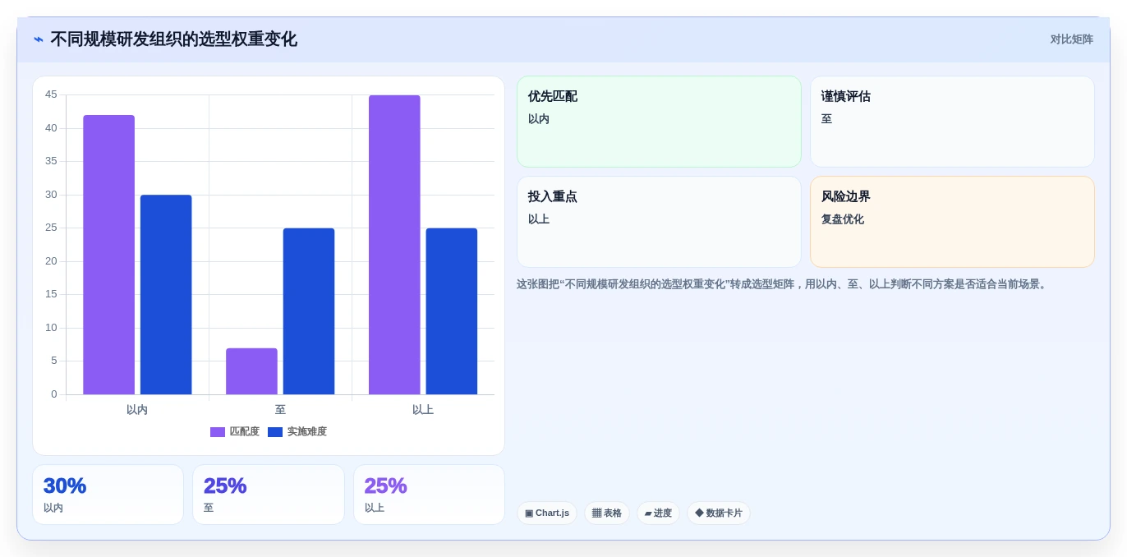Toggle the 匹配度 legend entry
1127x557 pixels.
(x=235, y=431)
